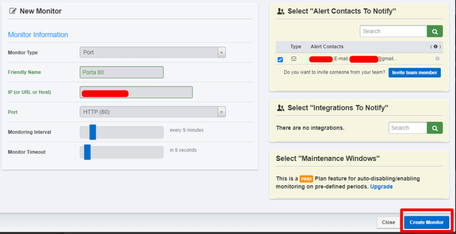This screenshot has height=234, width=456.
Task: Click the people icon beside Alert Contacts title
Action: 281,11
